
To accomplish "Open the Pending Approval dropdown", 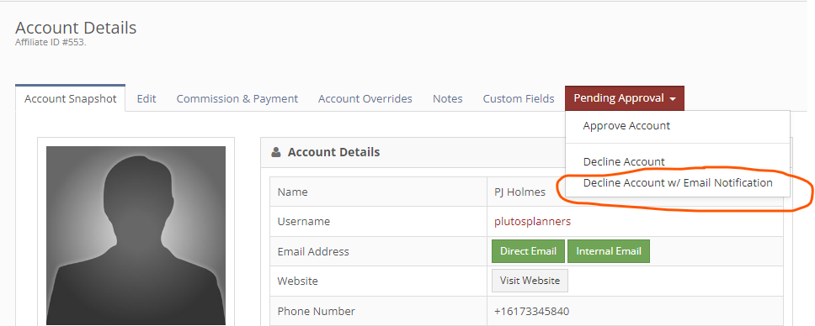I will coord(624,98).
